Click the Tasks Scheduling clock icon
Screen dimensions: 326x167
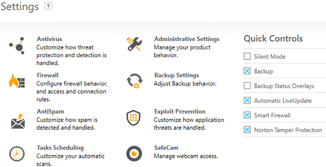click(x=17, y=154)
